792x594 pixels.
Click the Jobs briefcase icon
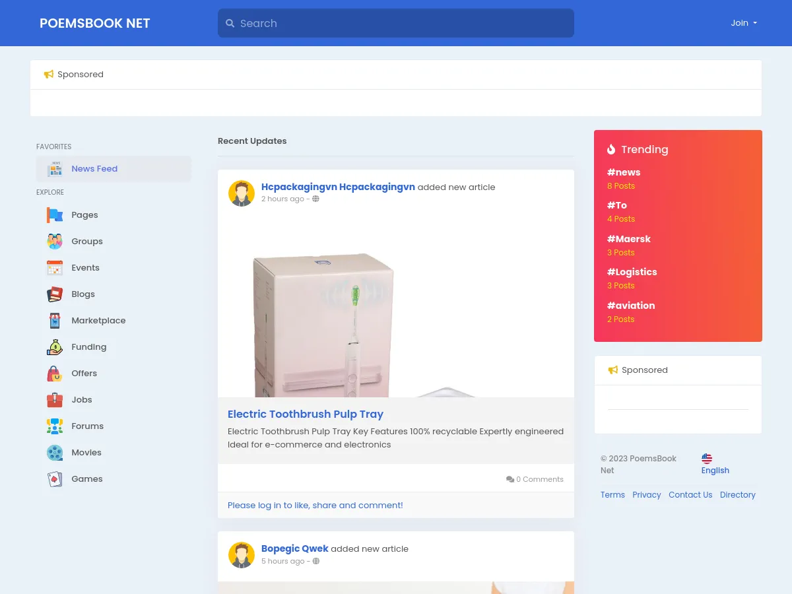55,400
